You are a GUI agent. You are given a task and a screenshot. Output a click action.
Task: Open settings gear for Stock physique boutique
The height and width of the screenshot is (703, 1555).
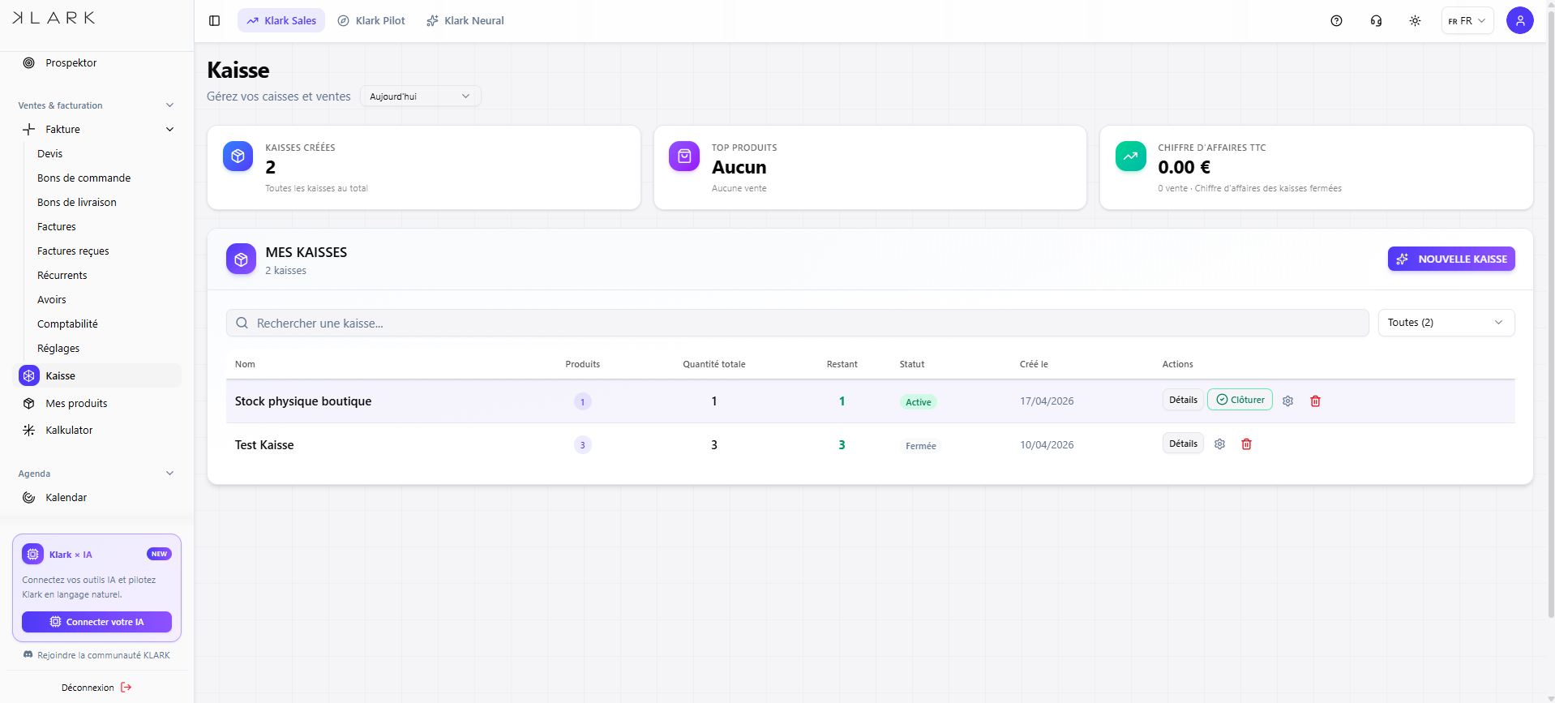pos(1287,401)
